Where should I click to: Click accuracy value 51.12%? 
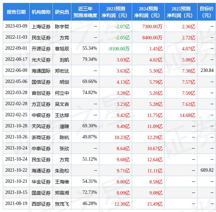pos(90,159)
